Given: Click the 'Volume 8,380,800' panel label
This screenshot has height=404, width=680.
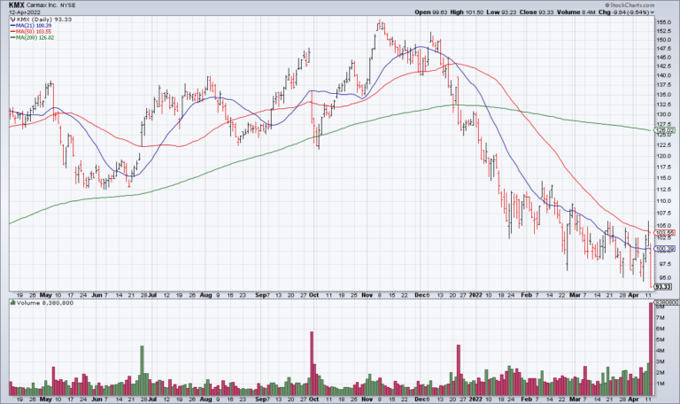Looking at the screenshot, I should point(45,303).
